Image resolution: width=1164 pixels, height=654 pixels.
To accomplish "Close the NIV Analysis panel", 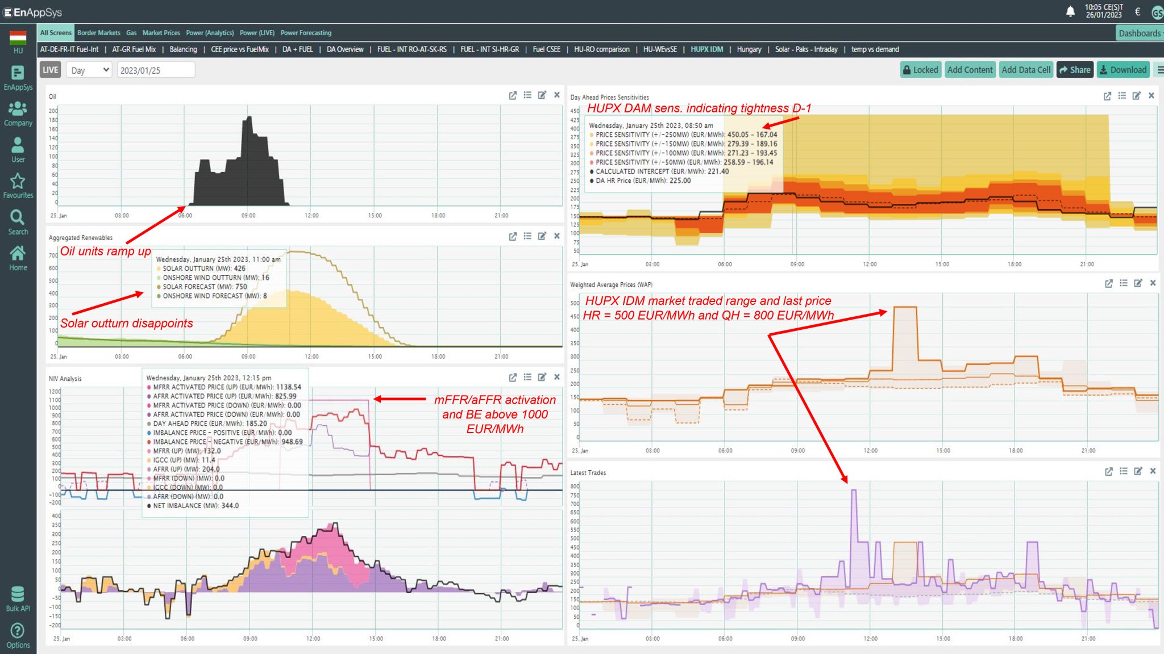I will tap(557, 377).
